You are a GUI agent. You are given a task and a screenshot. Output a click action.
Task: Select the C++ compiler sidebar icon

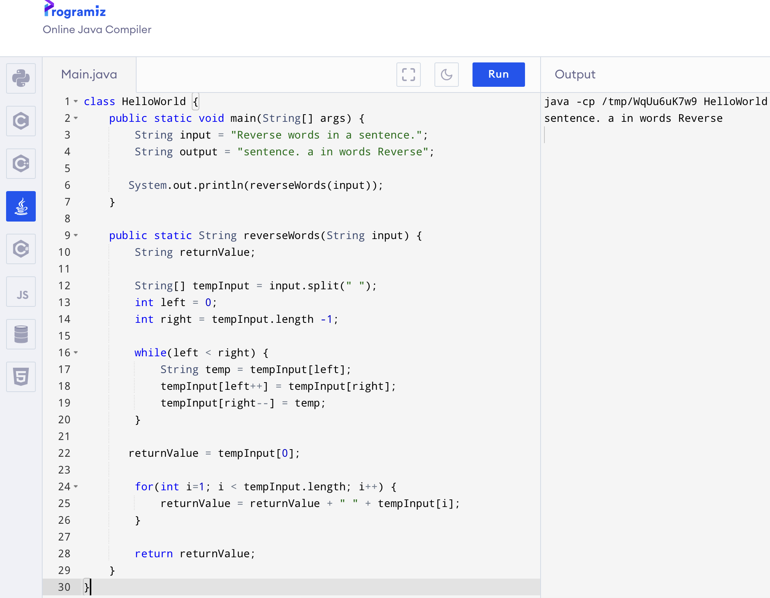point(21,164)
